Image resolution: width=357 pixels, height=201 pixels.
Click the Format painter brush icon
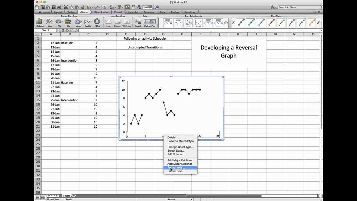pyautogui.click(x=82, y=7)
